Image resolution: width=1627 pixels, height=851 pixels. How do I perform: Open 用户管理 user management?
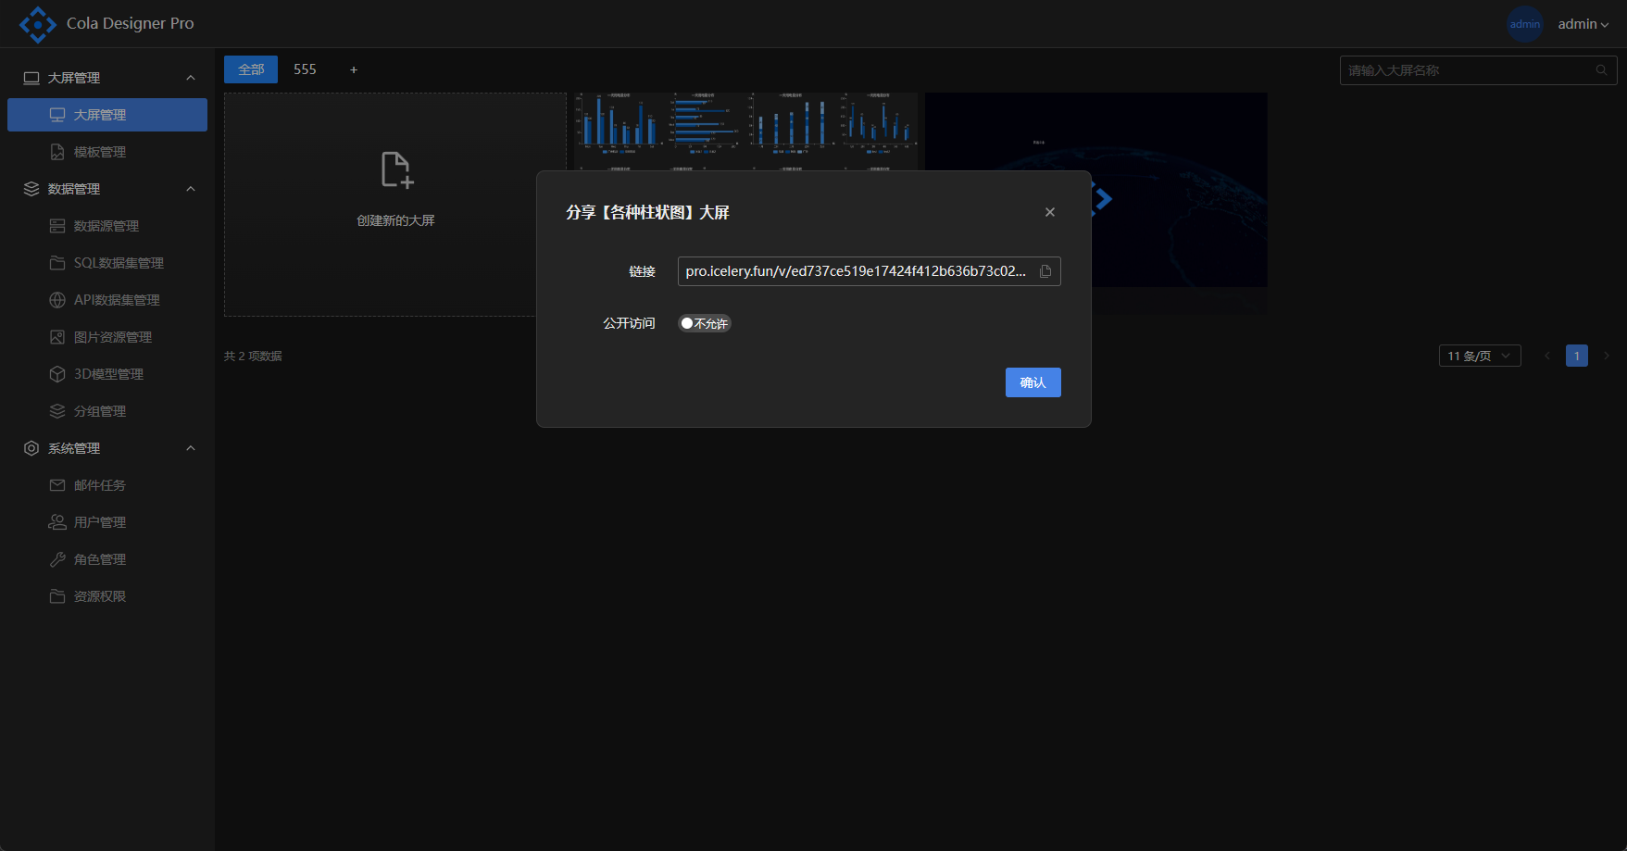[100, 522]
